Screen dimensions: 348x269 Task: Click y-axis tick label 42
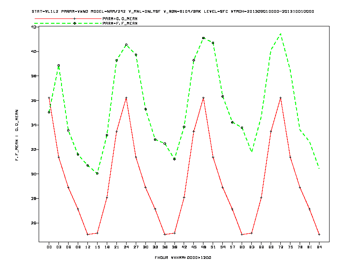(x=33, y=27)
